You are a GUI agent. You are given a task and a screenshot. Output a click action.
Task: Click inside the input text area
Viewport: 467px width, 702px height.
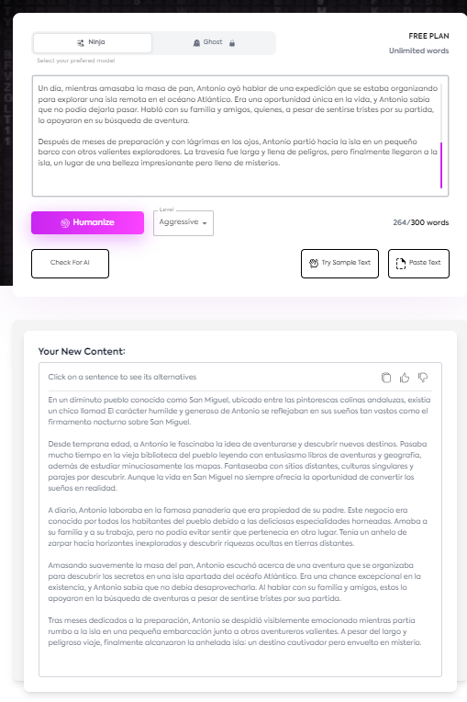[x=240, y=136]
